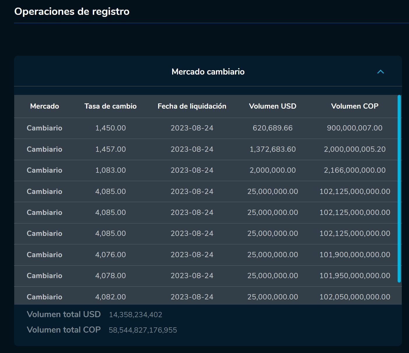Screen dimensions: 409x353
Task: Select the row with rate 4,076.00
Action: (204, 255)
